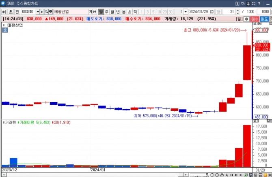Image resolution: width=272 pixels, height=177 pixels.
Task: Switch to the 분 minute chart period
Action: 124,12
